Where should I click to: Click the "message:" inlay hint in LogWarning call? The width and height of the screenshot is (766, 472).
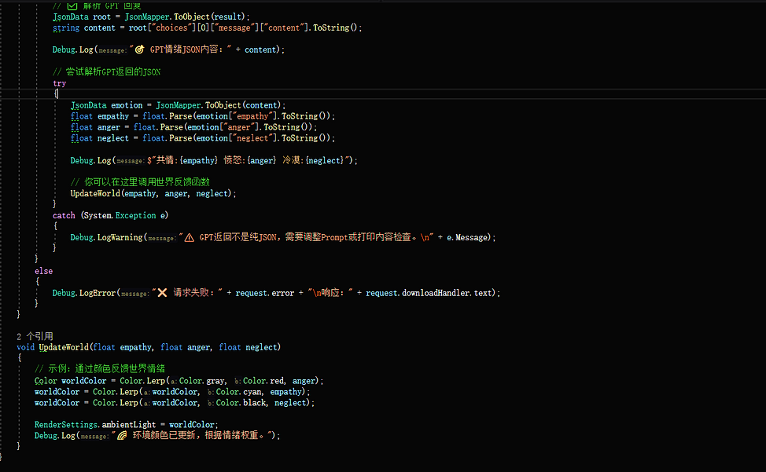(x=162, y=239)
